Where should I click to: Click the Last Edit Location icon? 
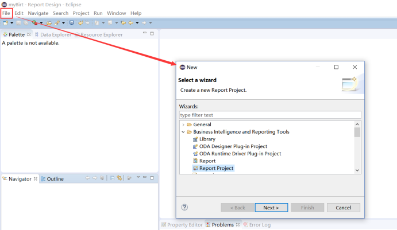click(124, 23)
